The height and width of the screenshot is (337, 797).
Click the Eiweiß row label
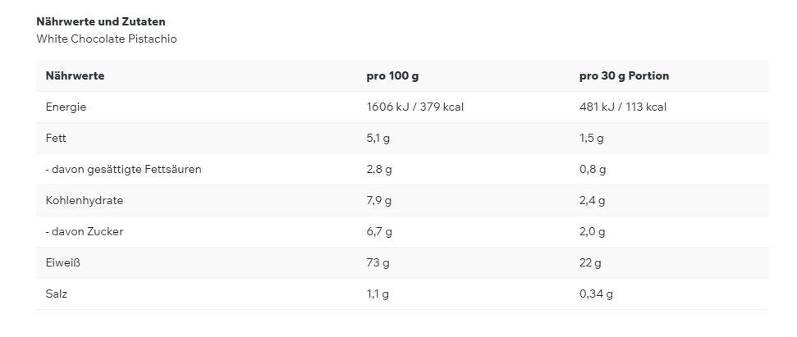62,262
